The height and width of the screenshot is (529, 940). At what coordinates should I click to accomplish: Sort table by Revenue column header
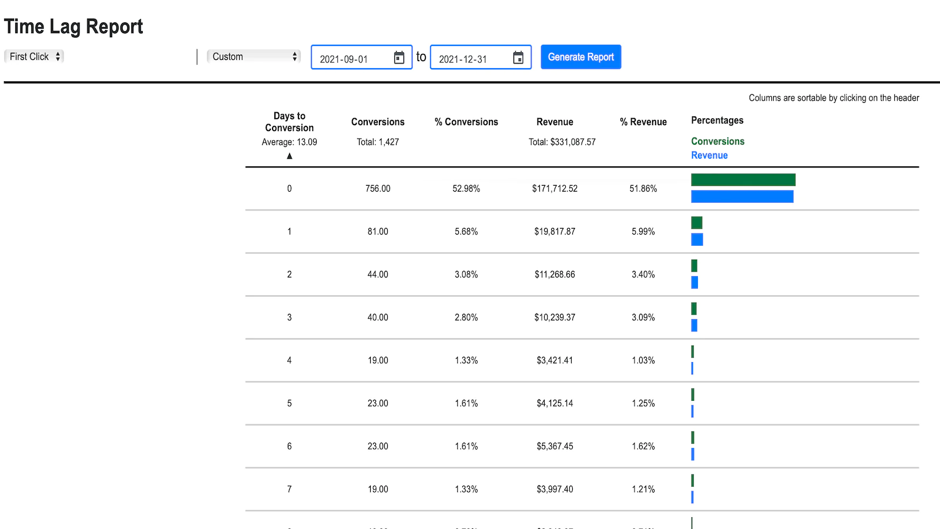pyautogui.click(x=555, y=122)
